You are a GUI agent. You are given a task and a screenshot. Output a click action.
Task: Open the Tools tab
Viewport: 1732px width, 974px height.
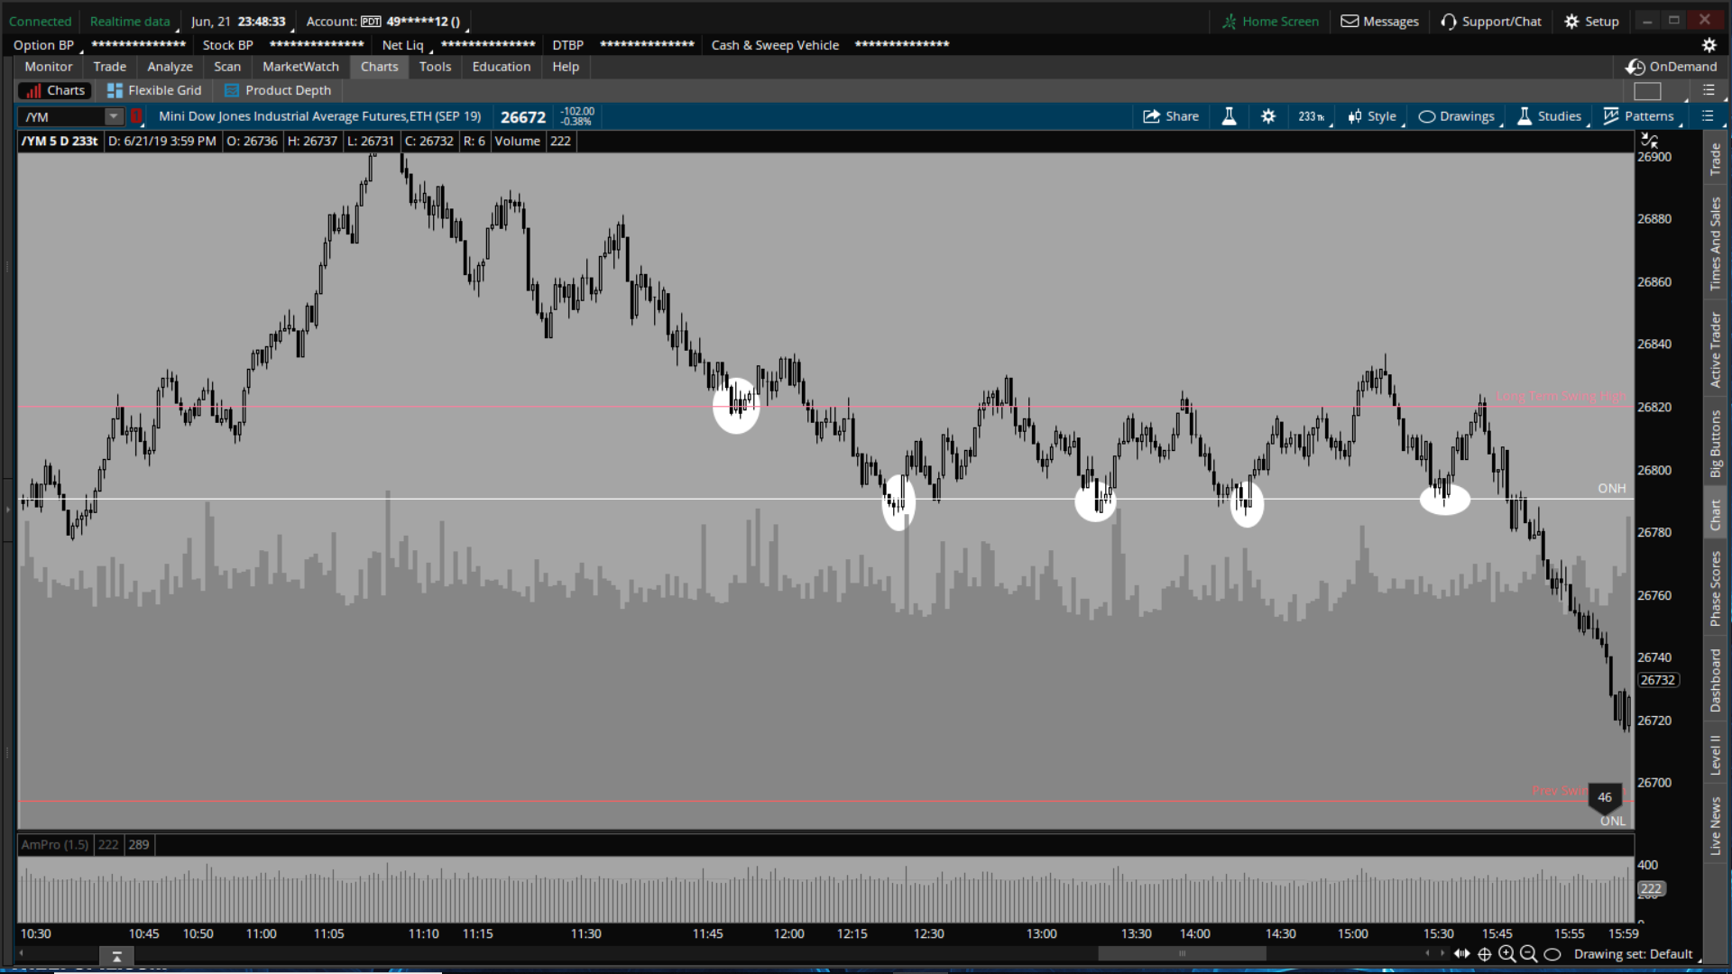435,67
